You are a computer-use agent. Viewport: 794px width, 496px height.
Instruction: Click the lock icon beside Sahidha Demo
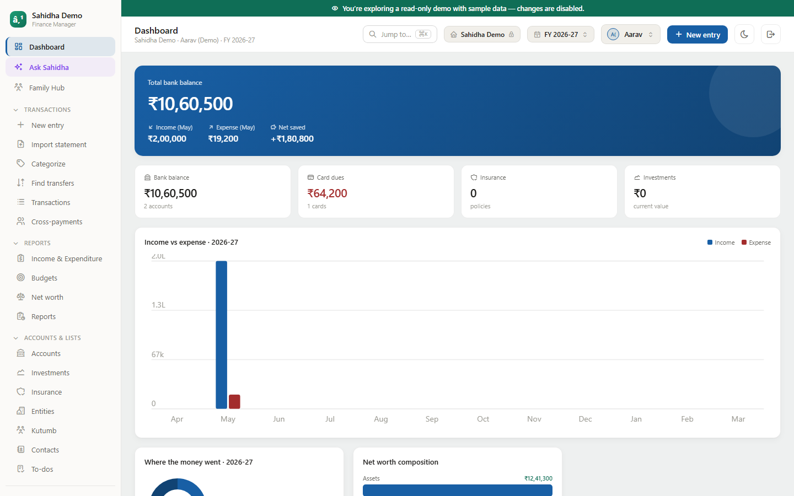click(x=512, y=34)
